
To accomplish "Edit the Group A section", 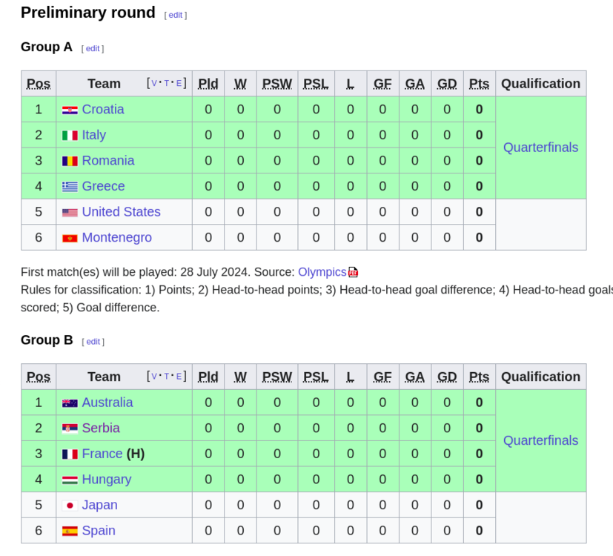I will pyautogui.click(x=93, y=49).
